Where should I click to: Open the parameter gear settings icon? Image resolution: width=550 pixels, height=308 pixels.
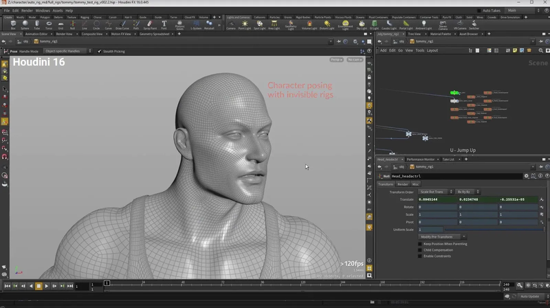(x=526, y=176)
